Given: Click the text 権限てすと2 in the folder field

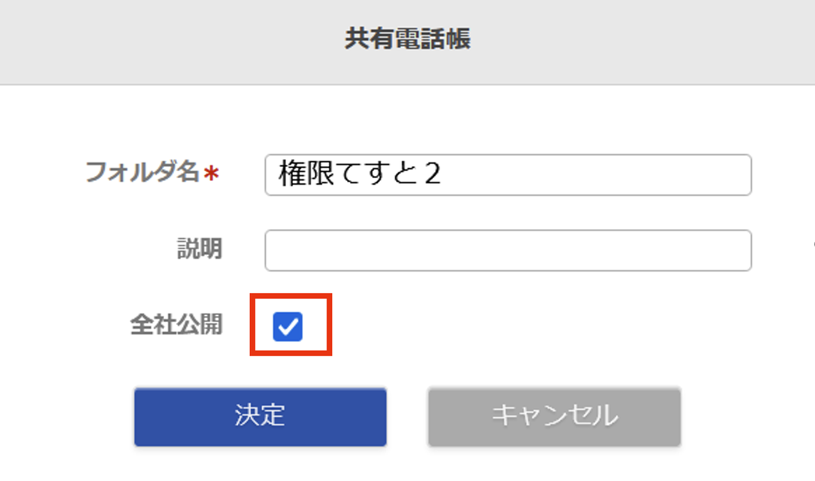Looking at the screenshot, I should pyautogui.click(x=360, y=175).
